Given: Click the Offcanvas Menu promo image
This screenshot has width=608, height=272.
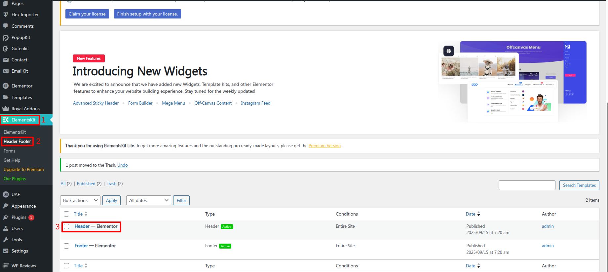Looking at the screenshot, I should click(x=513, y=81).
